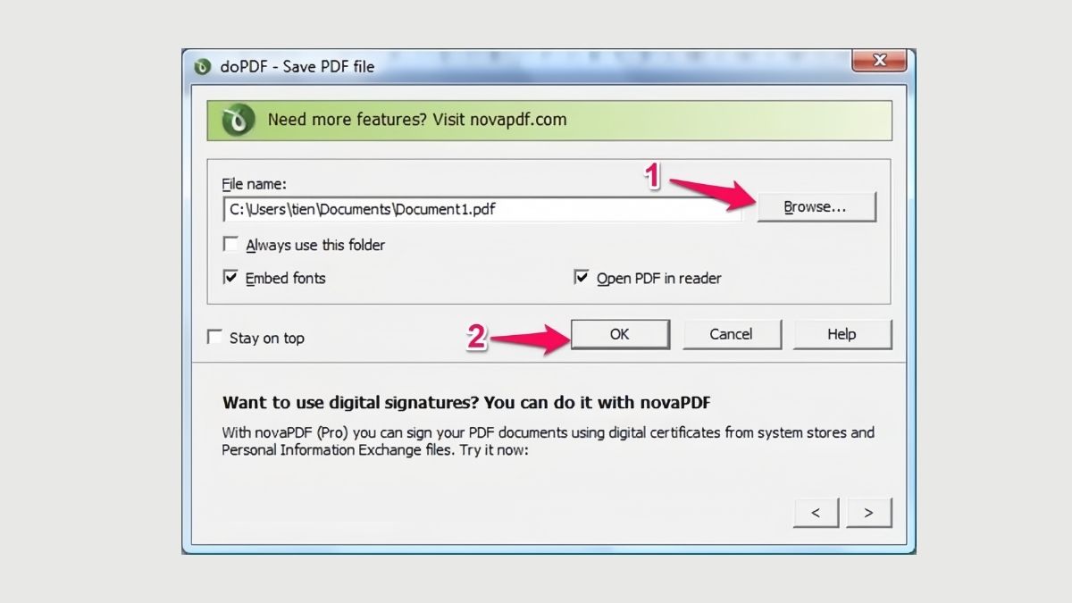Confirm saving with the OK button
Screen dimensions: 1072x603
620,334
